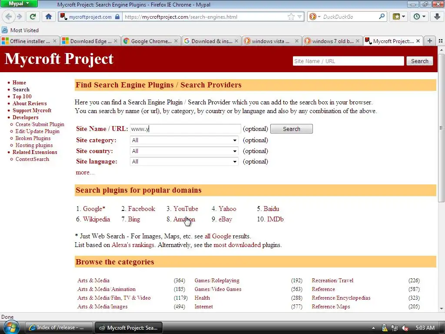
Task: Go back with the Back arrow button
Action: click(x=8, y=17)
